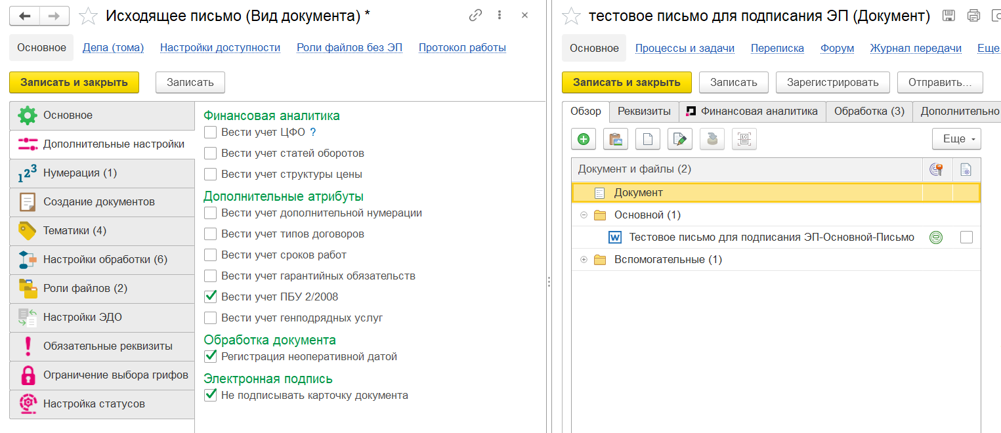
Task: Uncheck Вести учет ПБУ 2/2008 checkbox
Action: coord(211,297)
